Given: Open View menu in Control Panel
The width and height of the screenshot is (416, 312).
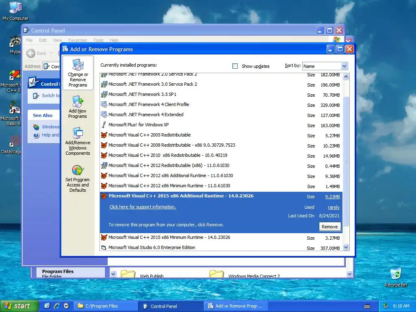Looking at the screenshot, I should point(57,40).
